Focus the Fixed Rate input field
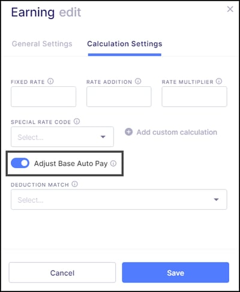The width and height of the screenshot is (240, 292). point(43,97)
